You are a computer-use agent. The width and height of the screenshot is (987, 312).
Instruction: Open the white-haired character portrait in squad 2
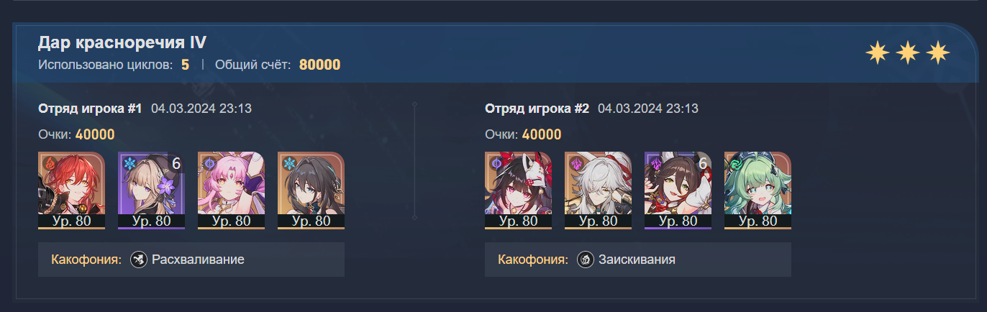[x=598, y=191]
